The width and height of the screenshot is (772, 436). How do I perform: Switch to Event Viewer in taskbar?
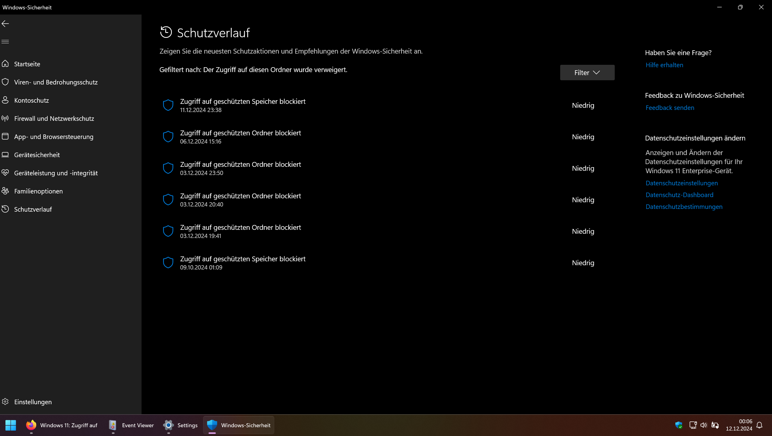point(131,425)
